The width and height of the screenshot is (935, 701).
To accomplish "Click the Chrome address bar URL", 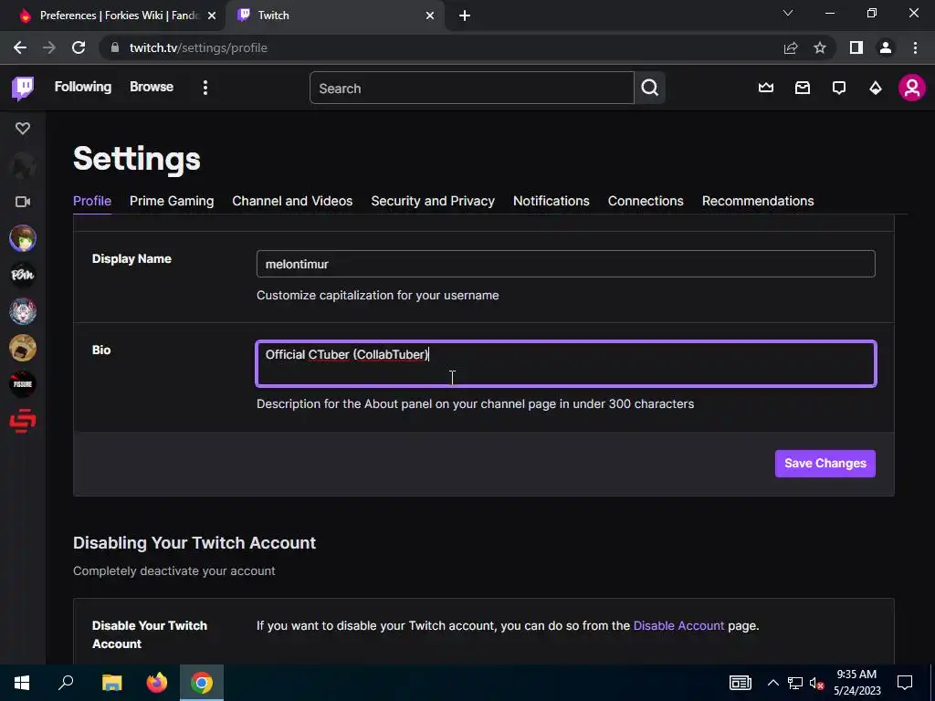I will pos(198,47).
